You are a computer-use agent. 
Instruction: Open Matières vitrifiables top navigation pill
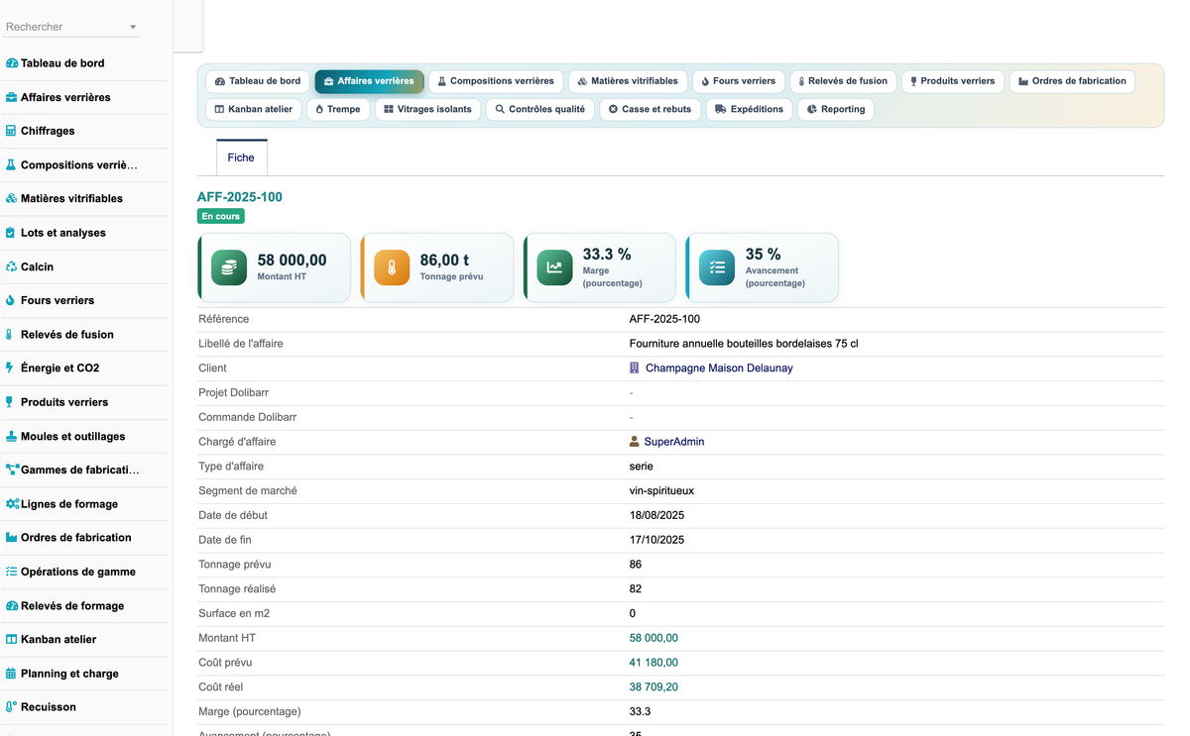pos(628,81)
